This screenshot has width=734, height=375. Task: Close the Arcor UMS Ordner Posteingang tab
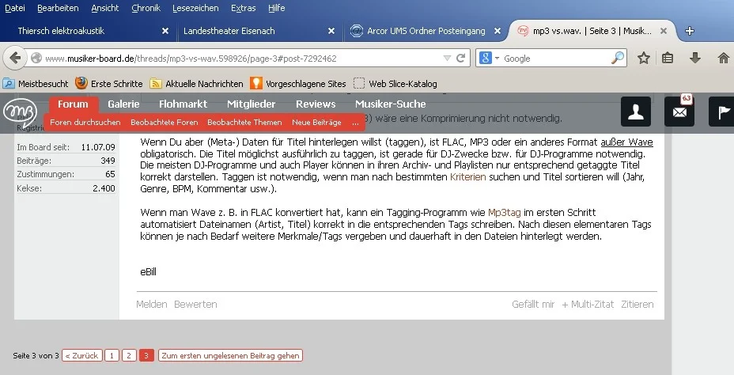498,31
